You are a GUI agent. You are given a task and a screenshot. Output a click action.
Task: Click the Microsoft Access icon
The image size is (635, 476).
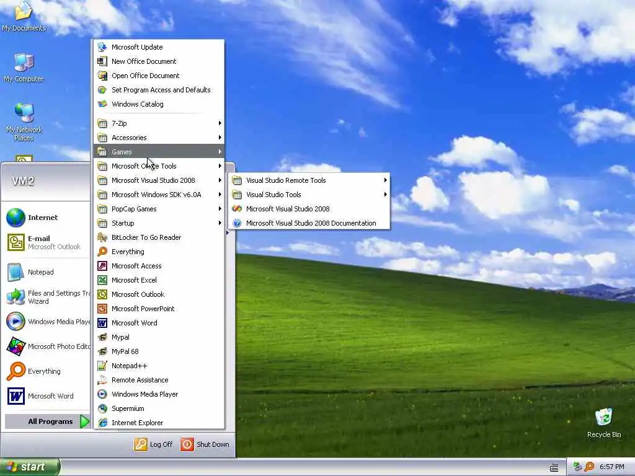pos(102,266)
